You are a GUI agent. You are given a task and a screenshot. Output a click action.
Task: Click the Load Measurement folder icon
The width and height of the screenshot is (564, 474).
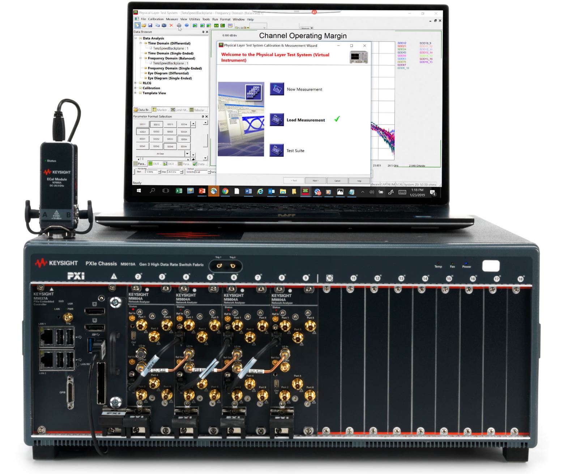(277, 120)
